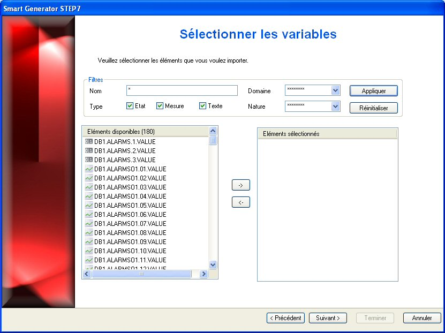Viewport: 445px width, 333px height.
Task: Select DB1.ALARMS01.06.VALUE in the list
Action: [130, 215]
